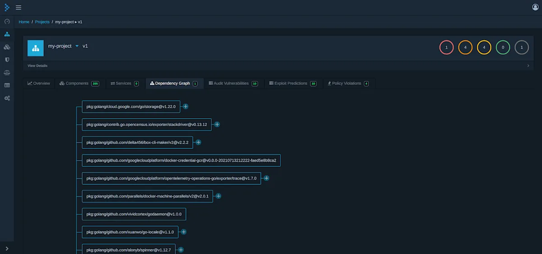Select box-cli-maker/v2@v2.2.2 node

[x=138, y=142]
